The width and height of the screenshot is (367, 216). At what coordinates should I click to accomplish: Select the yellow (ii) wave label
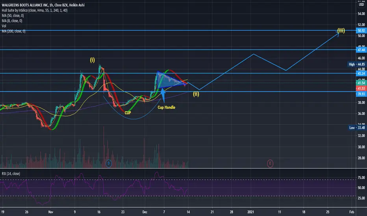196,94
